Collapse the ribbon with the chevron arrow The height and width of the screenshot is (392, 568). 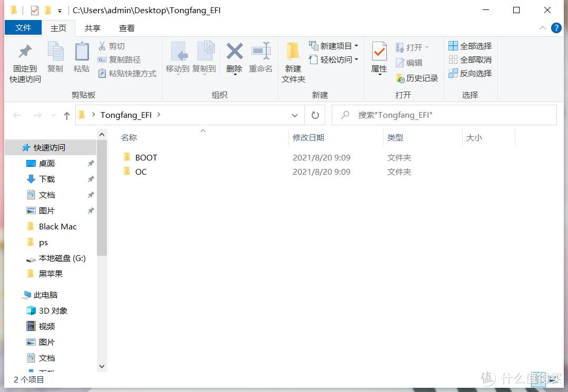click(x=542, y=28)
